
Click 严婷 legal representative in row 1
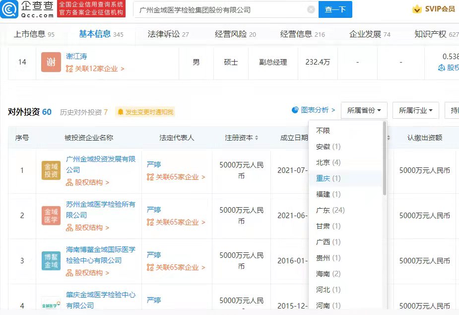[x=154, y=164]
